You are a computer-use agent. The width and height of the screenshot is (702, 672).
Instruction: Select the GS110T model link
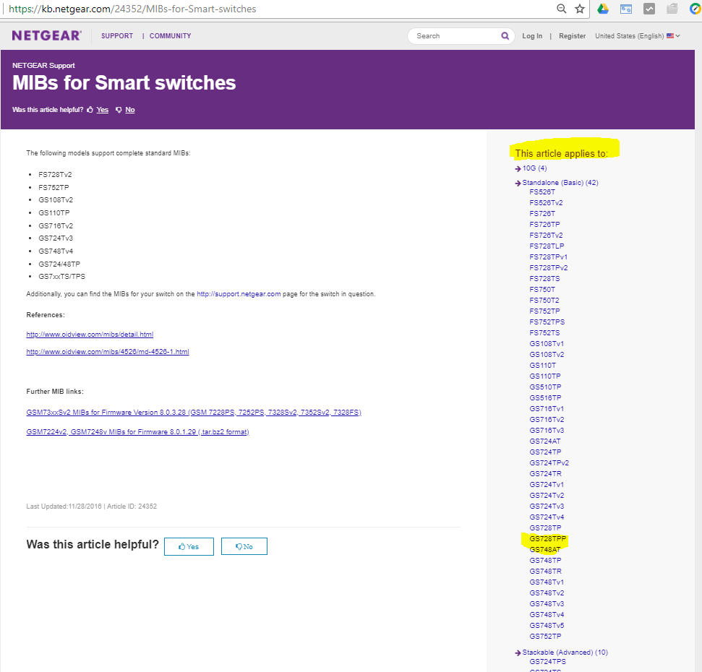543,365
